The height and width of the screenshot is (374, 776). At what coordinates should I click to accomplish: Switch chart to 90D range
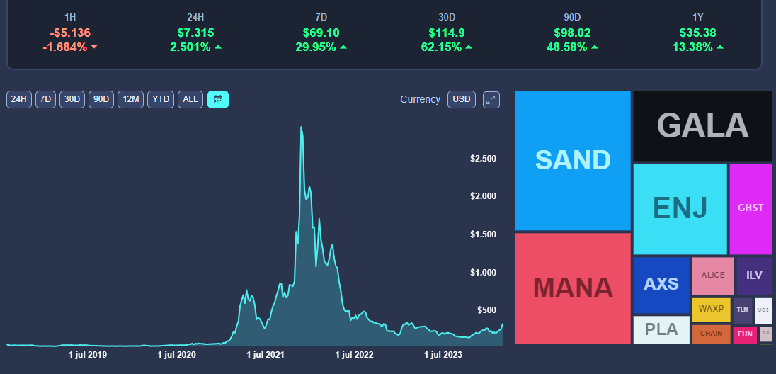tap(101, 100)
